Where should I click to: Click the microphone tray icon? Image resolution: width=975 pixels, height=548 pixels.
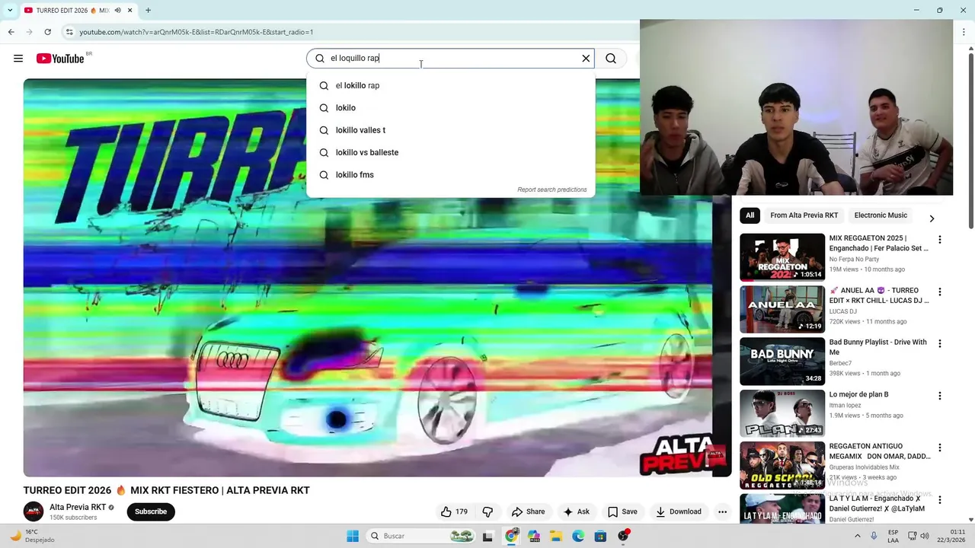[x=874, y=536]
